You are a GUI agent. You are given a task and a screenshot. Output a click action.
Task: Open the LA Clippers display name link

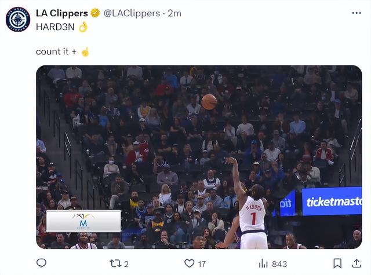[62, 13]
